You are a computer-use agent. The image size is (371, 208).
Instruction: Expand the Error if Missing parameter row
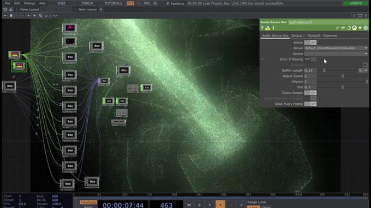(x=262, y=59)
